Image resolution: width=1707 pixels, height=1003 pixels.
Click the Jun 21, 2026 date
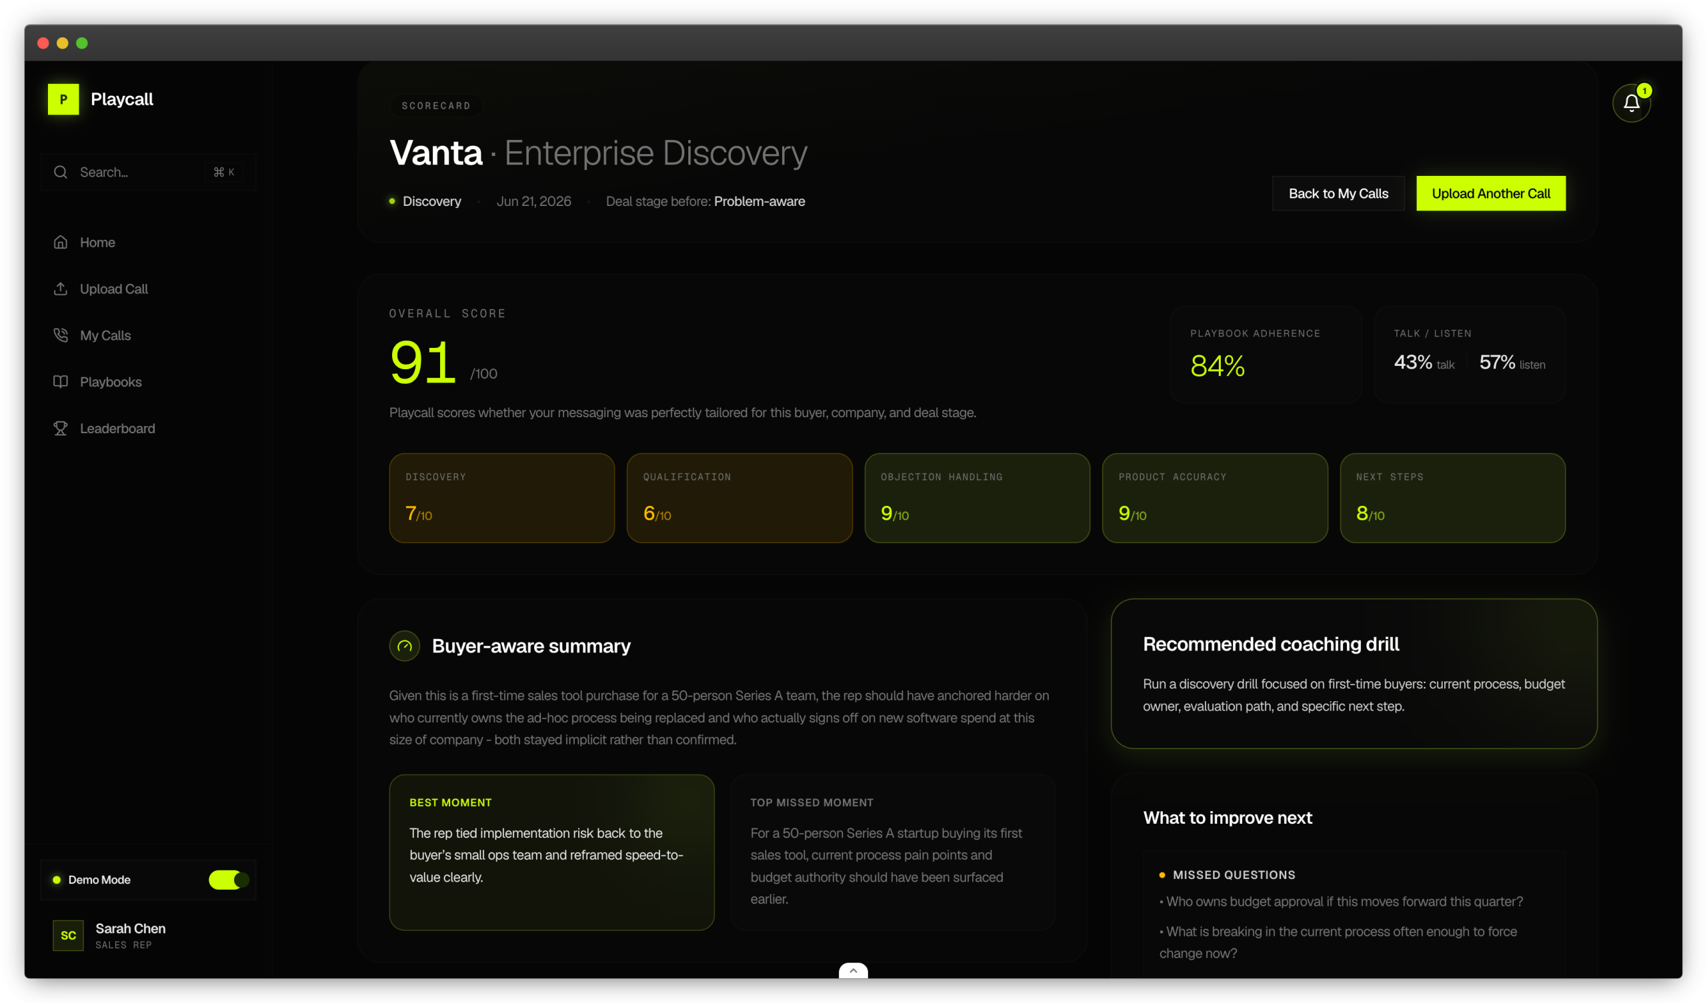[534, 201]
